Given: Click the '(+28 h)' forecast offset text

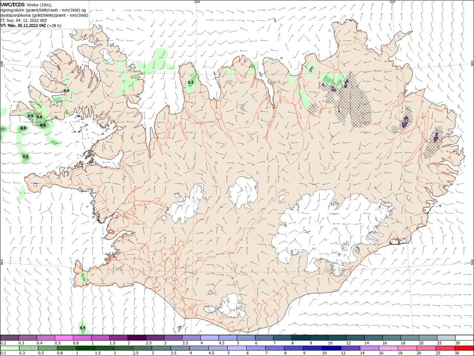Looking at the screenshot, I should pos(54,26).
